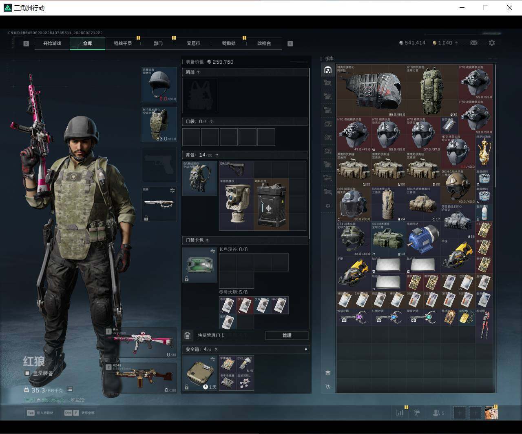Screen dimensions: 522x434
Task: Click the 进入特勤处 button
Action: [40, 413]
